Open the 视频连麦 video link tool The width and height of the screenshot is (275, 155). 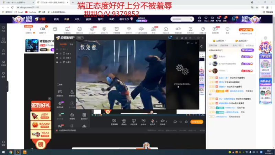[60, 105]
